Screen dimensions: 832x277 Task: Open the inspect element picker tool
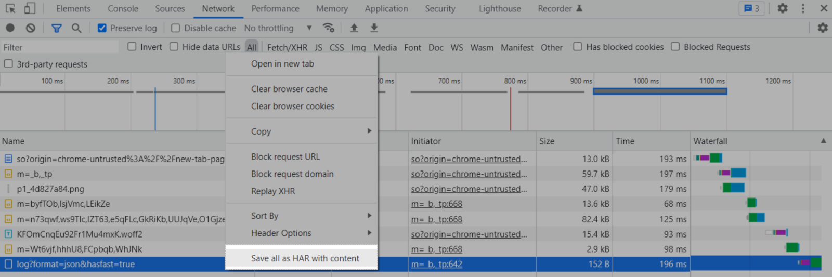pyautogui.click(x=10, y=8)
